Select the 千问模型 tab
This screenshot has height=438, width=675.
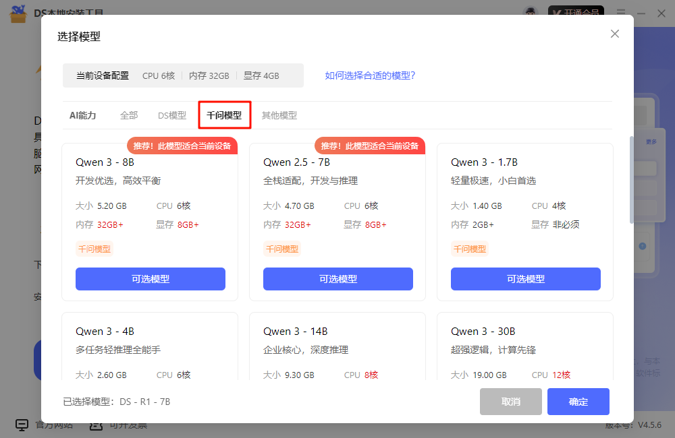224,115
